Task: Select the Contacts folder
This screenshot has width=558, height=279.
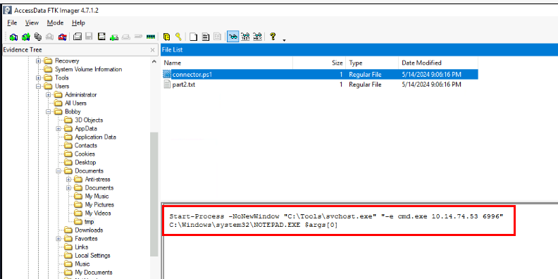Action: pos(85,146)
